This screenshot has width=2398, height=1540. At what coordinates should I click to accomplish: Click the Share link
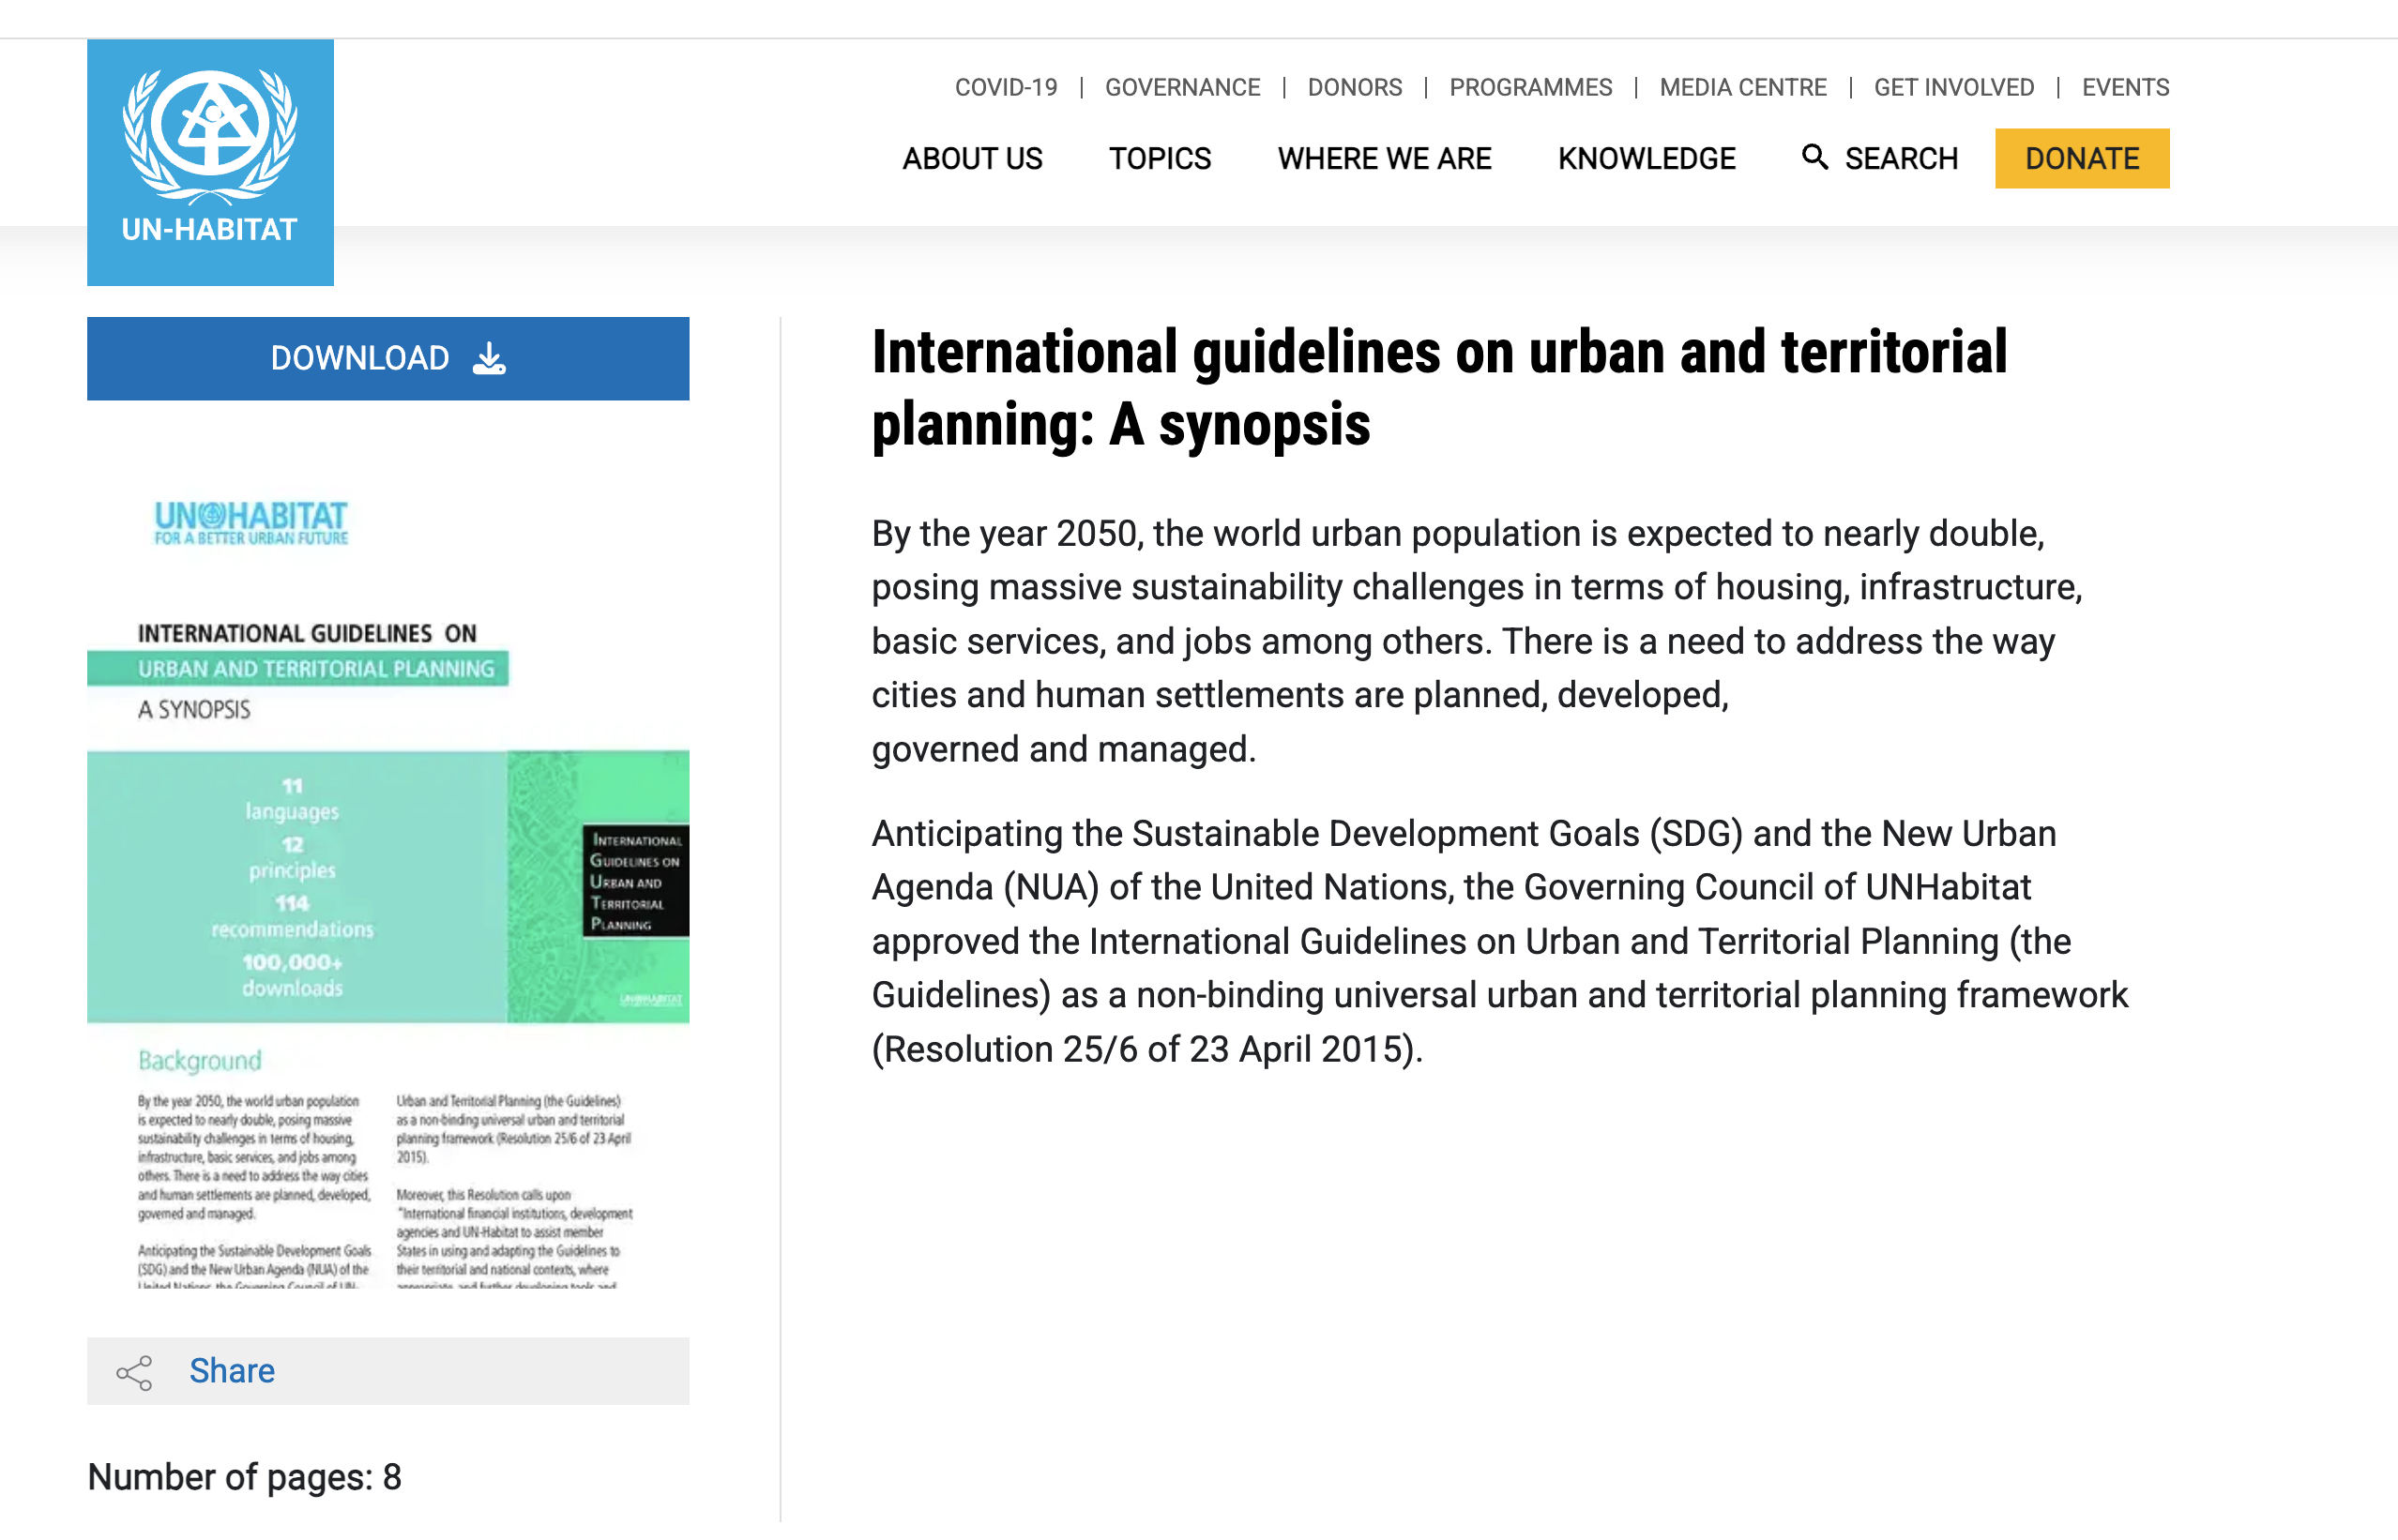232,1370
